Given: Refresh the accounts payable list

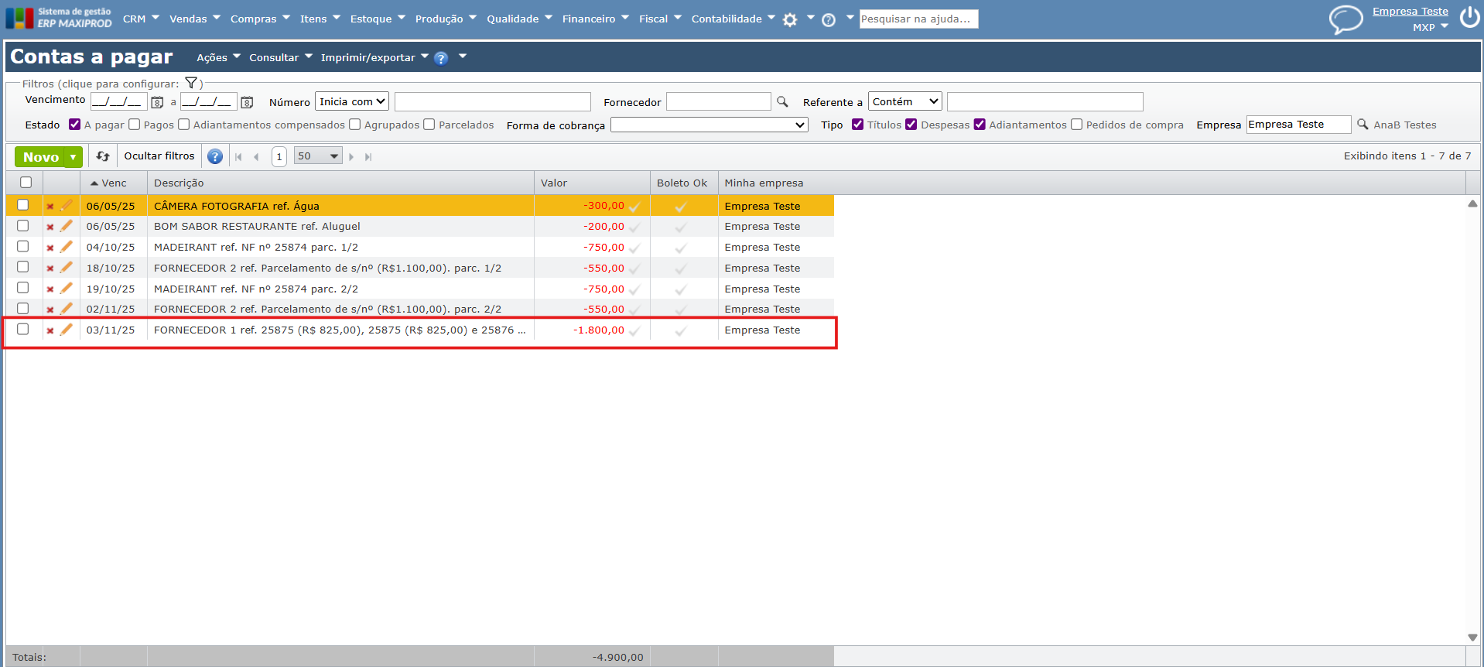Looking at the screenshot, I should [x=103, y=156].
